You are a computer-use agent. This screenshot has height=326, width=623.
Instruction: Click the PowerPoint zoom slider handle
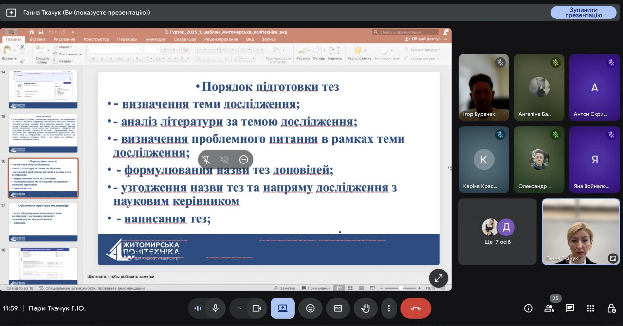click(x=402, y=288)
